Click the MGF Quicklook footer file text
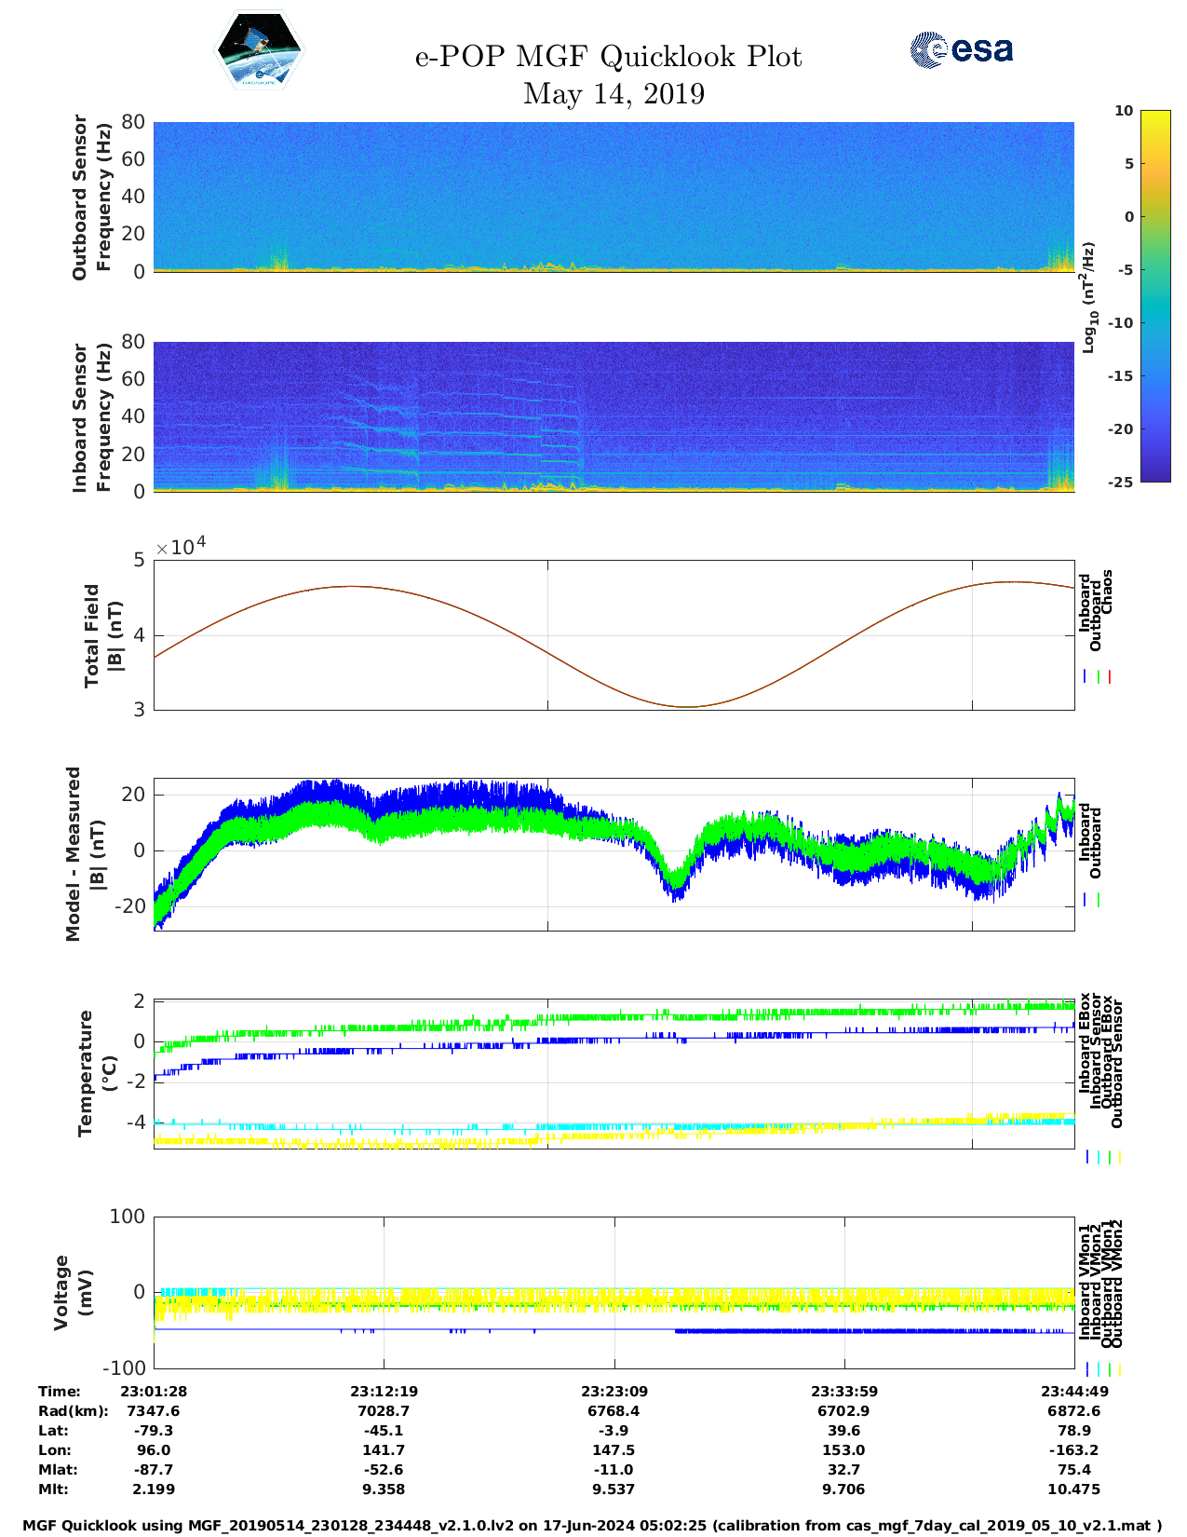The image size is (1187, 1537). pos(592,1526)
